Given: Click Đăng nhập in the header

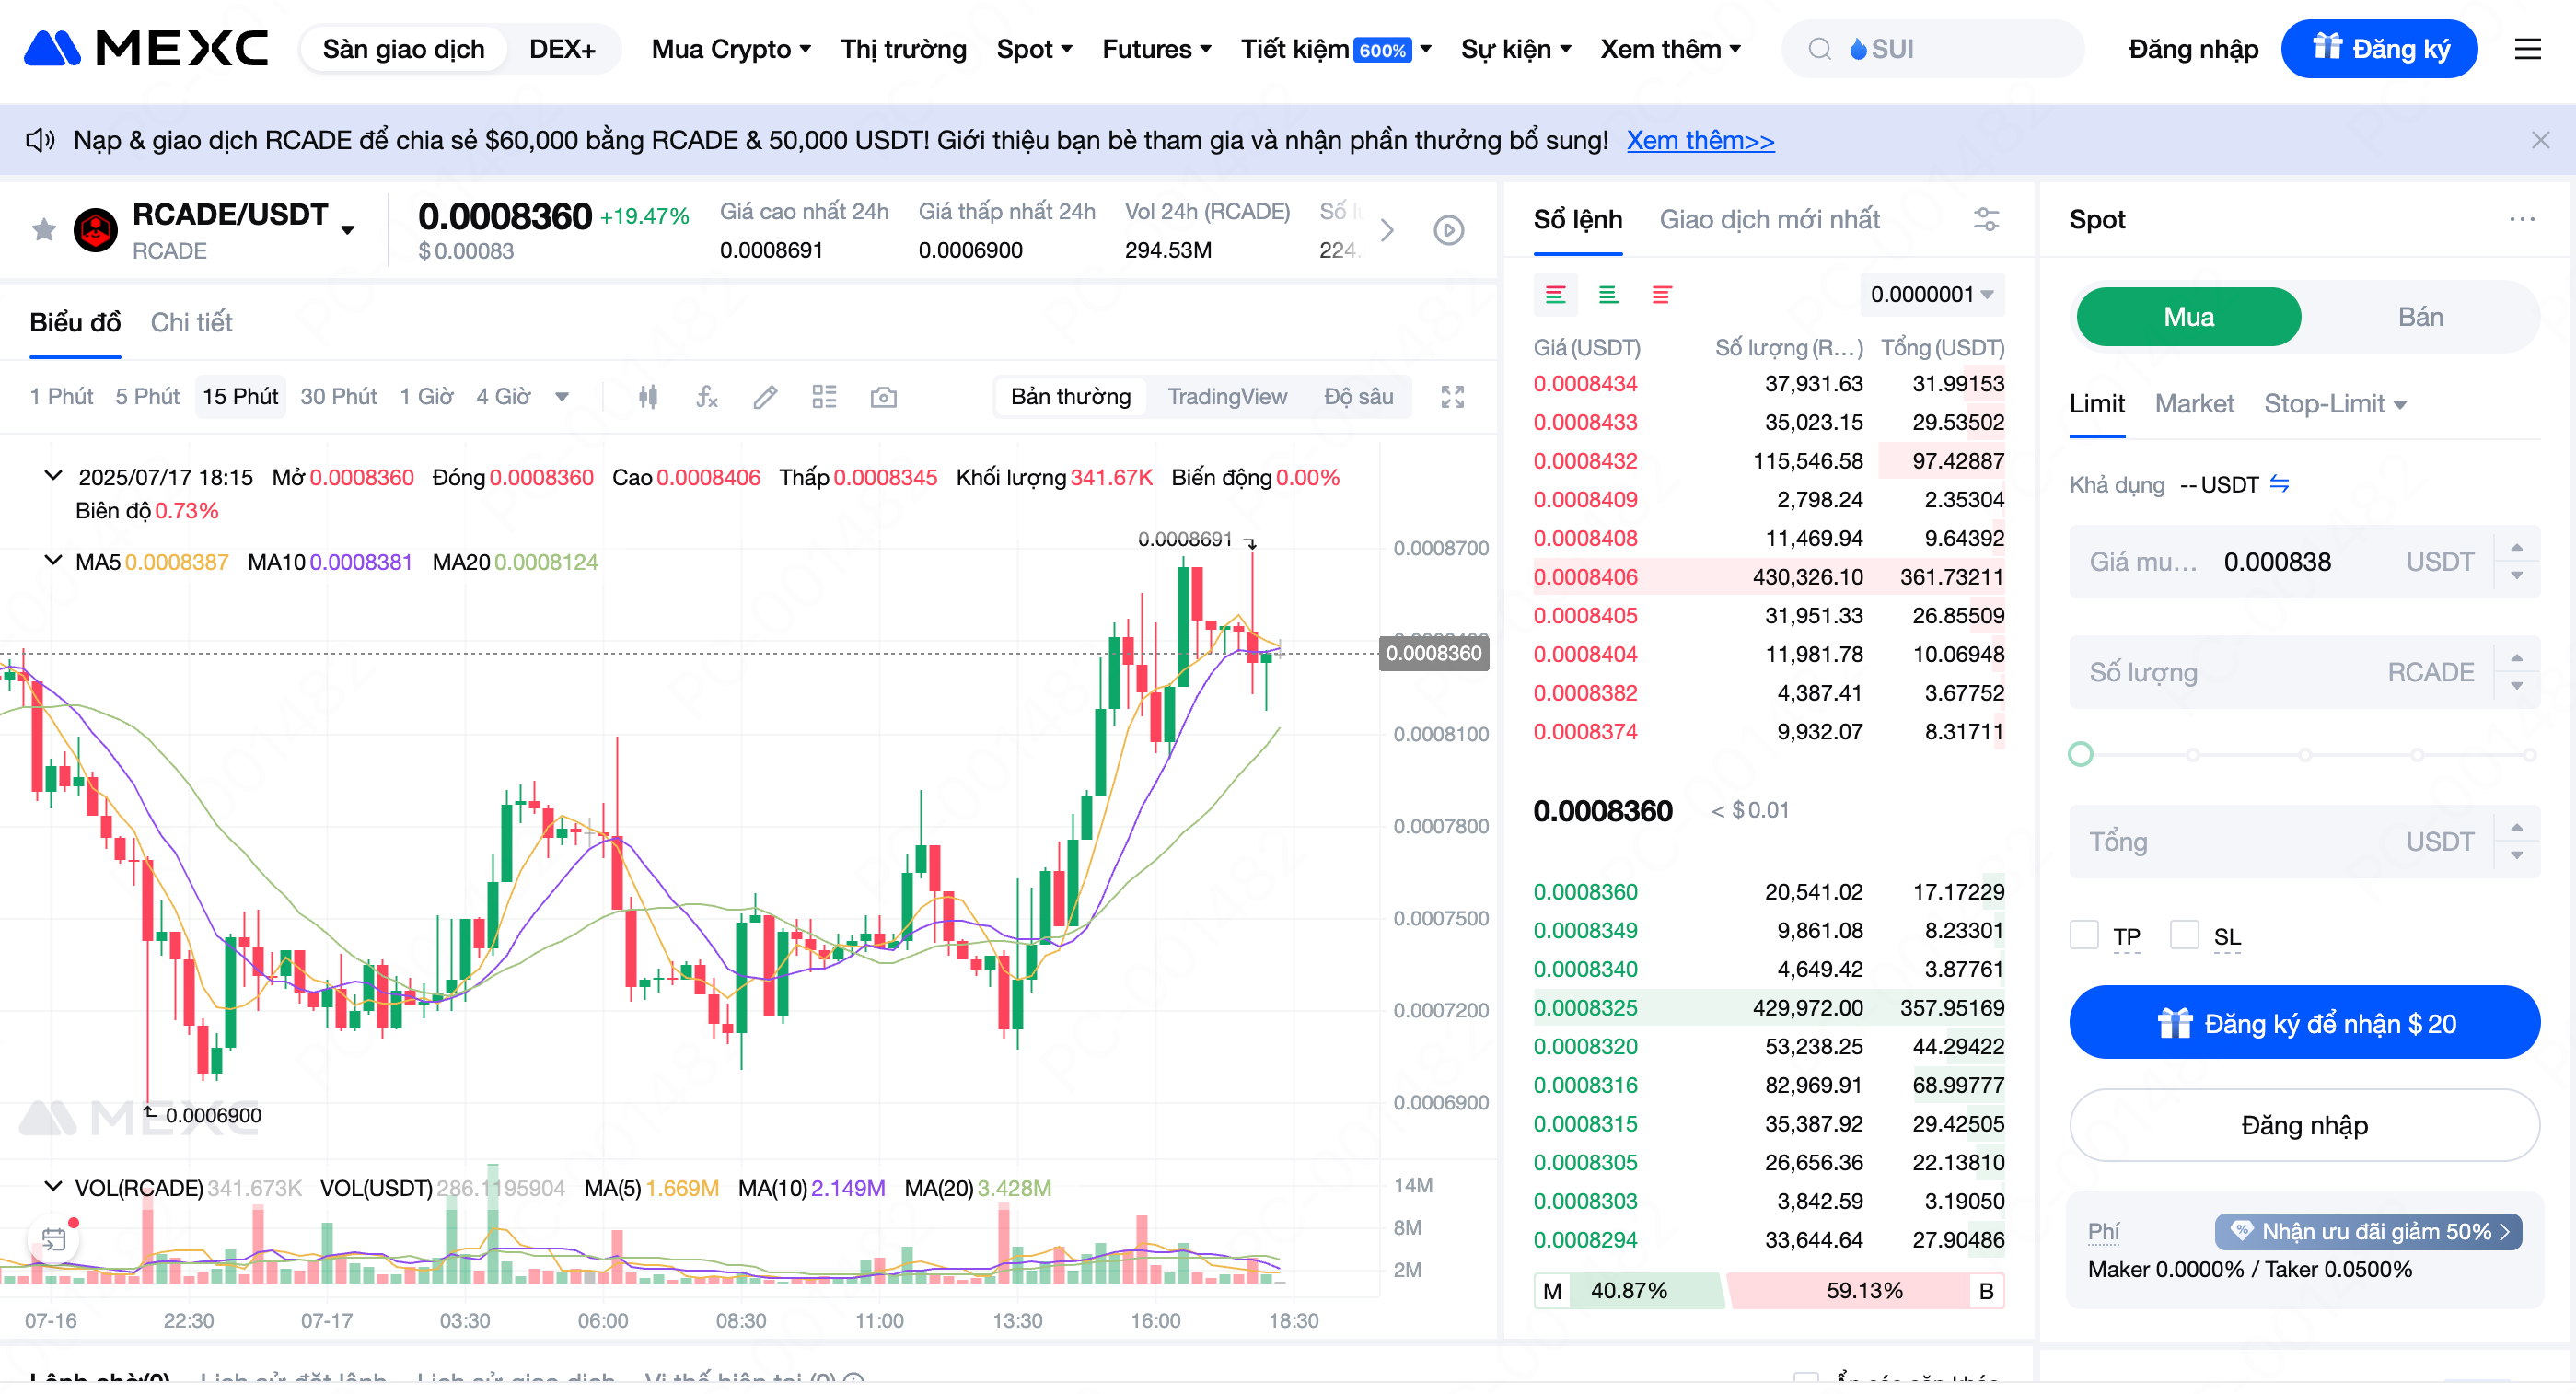Looking at the screenshot, I should click(2193, 49).
